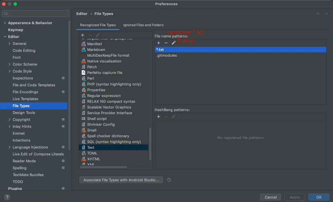Image resolution: width=333 pixels, height=202 pixels.
Task: Collapse the Editor settings section
Action: click(5, 37)
